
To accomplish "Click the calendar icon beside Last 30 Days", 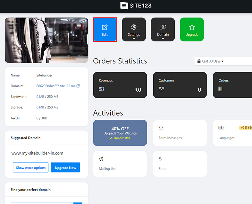I will click(199, 61).
